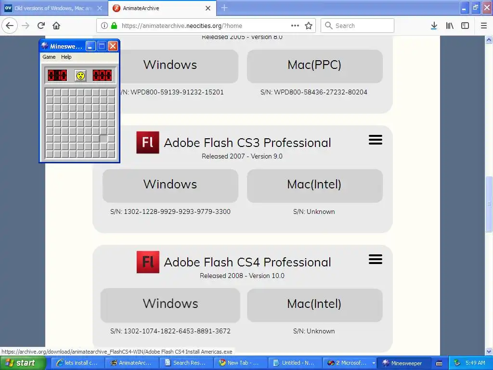
Task: Go to the Firefox home page
Action: [x=56, y=26]
